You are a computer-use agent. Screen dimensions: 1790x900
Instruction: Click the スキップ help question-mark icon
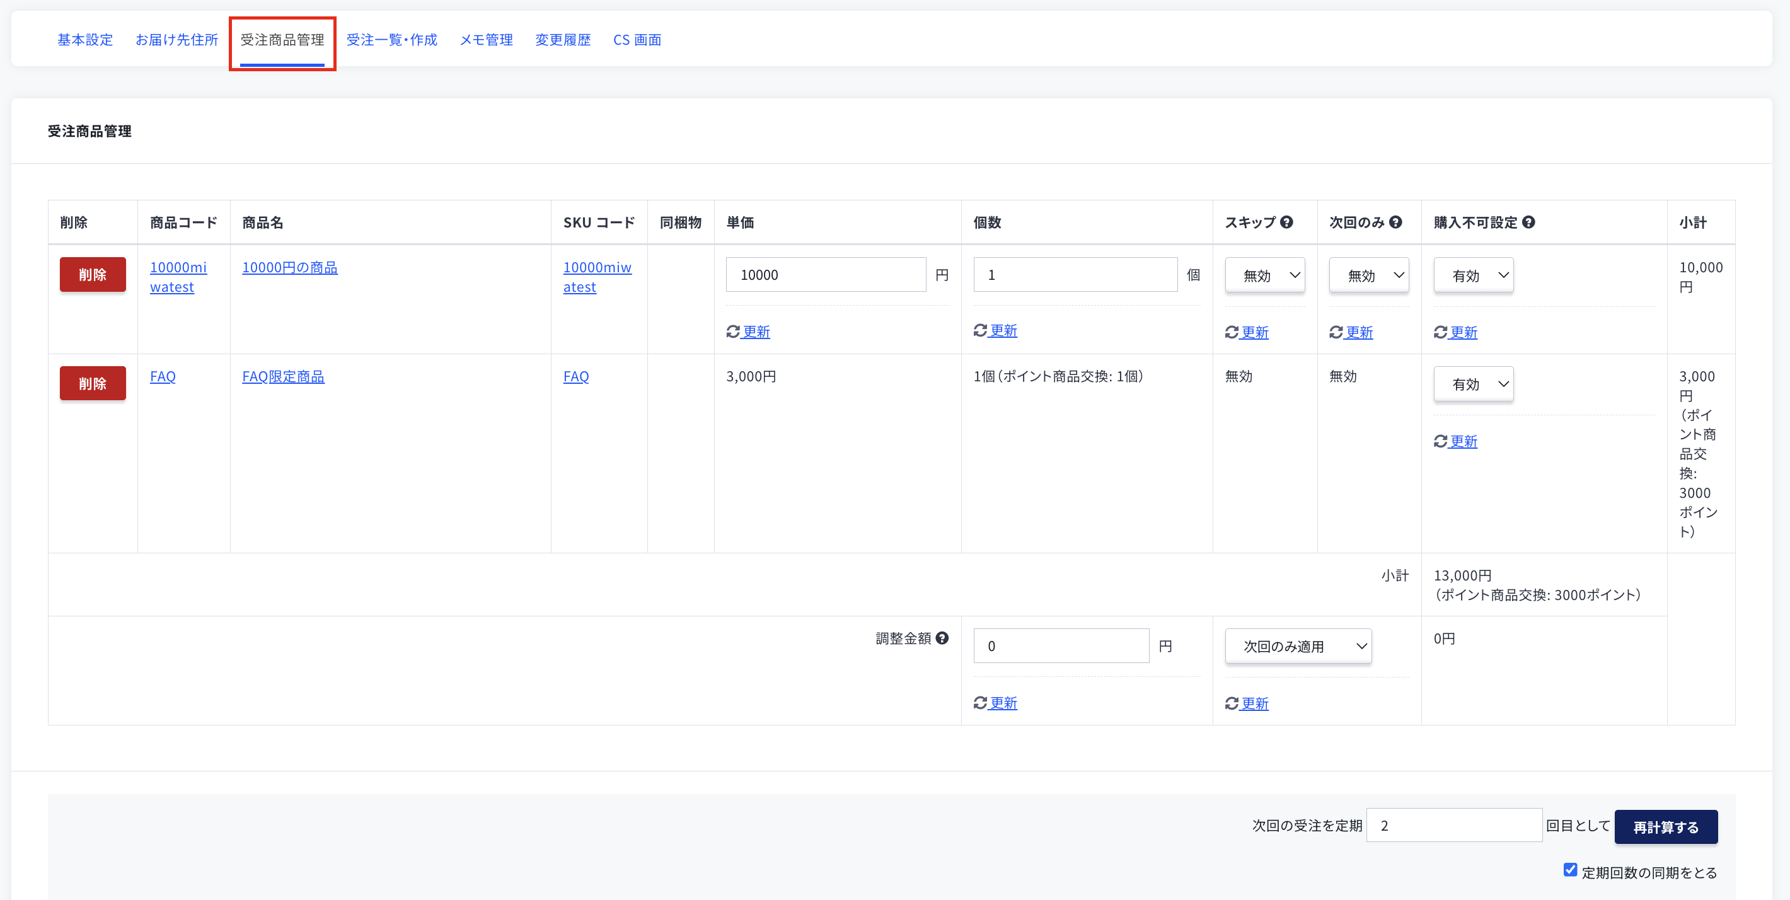pos(1286,222)
